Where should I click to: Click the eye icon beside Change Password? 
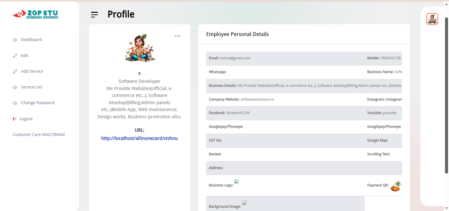(15, 103)
